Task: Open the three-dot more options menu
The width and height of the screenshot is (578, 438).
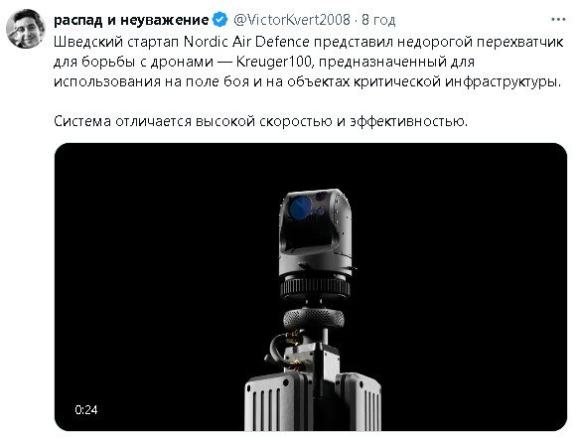Action: pos(558,20)
